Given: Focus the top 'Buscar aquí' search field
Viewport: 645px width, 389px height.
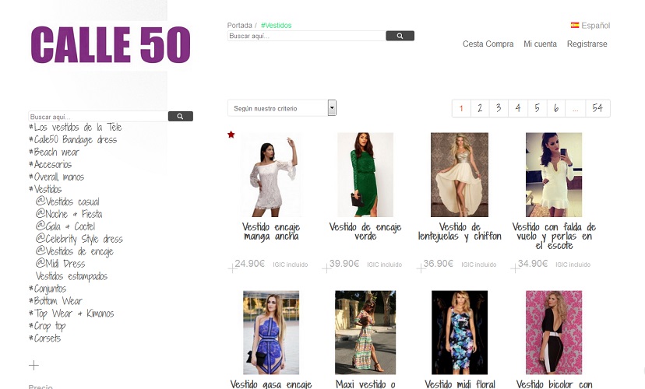Looking at the screenshot, I should click(x=306, y=36).
